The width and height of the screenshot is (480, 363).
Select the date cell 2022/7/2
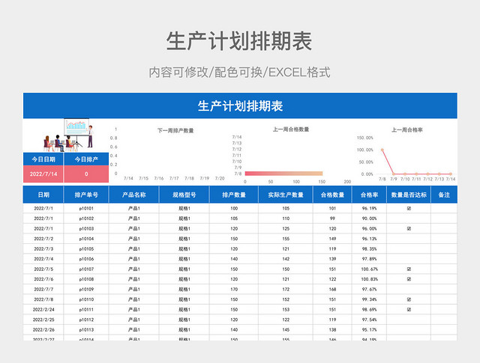pyautogui.click(x=43, y=239)
